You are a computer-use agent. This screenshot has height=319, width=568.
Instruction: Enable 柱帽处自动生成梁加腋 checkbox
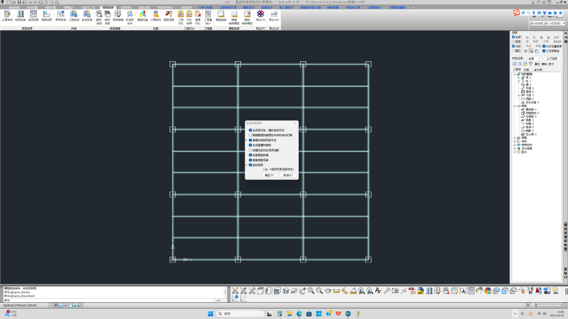(250, 150)
